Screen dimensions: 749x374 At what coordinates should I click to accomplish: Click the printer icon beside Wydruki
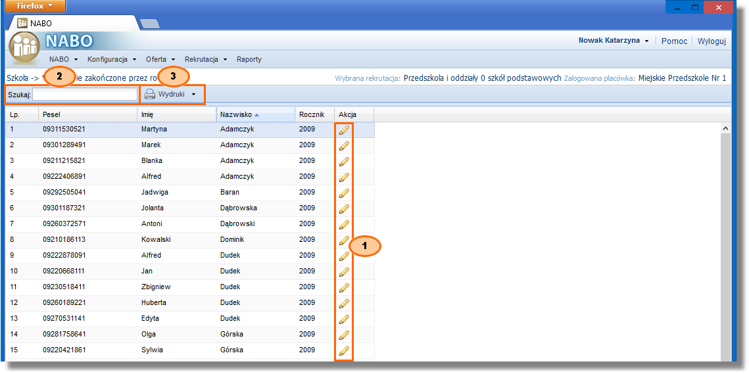[x=149, y=95]
